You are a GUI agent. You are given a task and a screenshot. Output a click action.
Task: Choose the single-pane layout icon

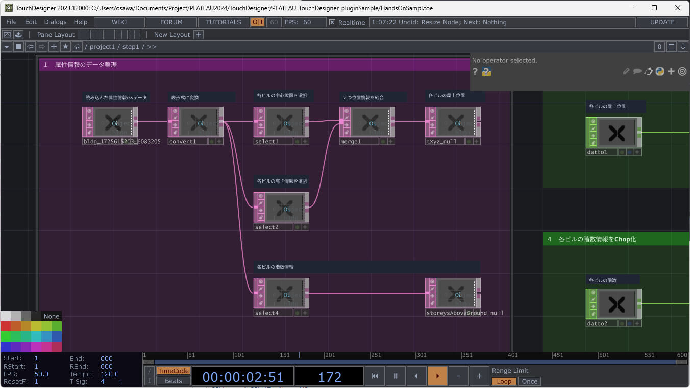83,35
